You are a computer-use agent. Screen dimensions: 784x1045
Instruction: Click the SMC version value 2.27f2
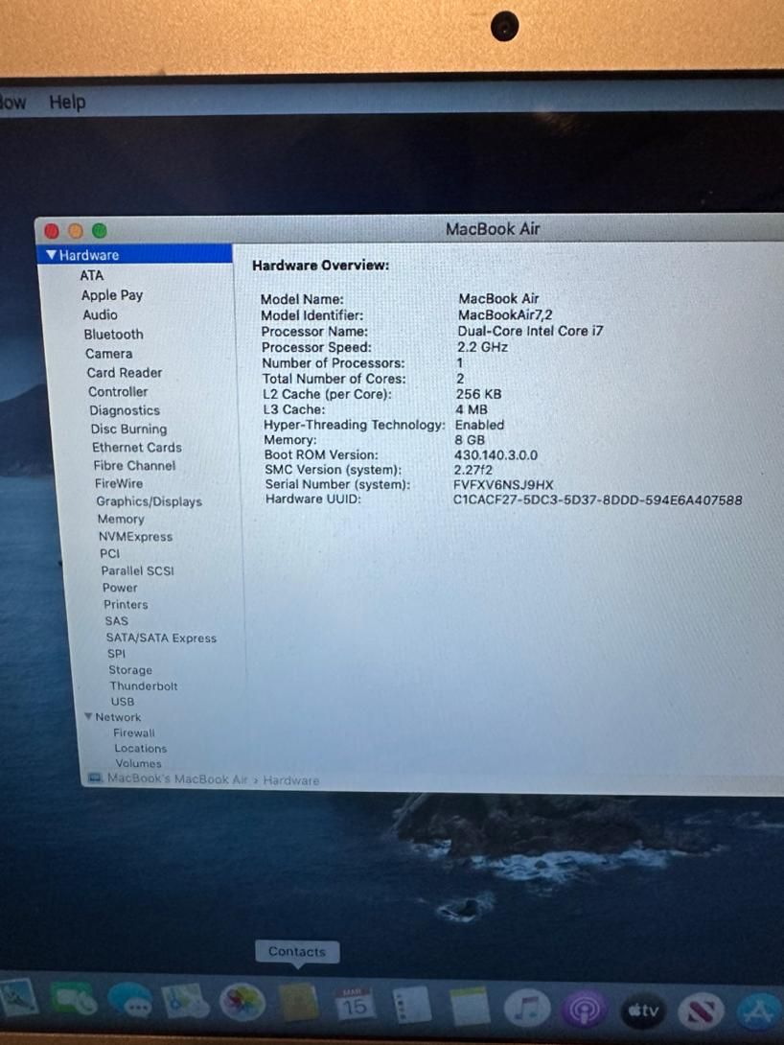[473, 469]
